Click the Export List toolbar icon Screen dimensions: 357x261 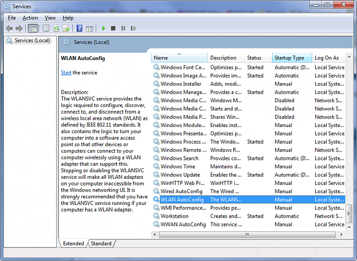(x=66, y=29)
